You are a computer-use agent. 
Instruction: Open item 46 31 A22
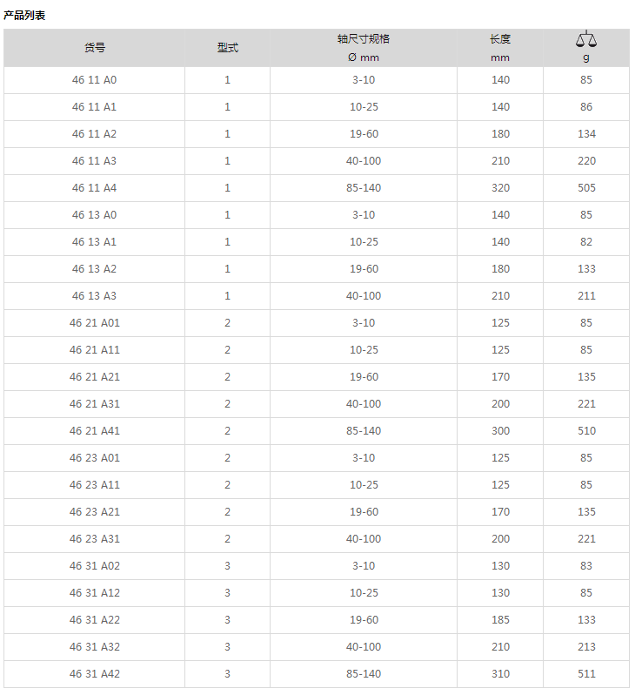[x=94, y=620]
